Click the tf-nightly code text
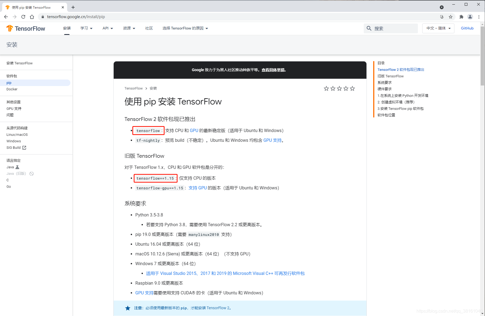Viewport: 485px width, 316px height. 148,140
